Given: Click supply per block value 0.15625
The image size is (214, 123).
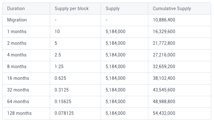Looking at the screenshot, I should (x=63, y=102).
